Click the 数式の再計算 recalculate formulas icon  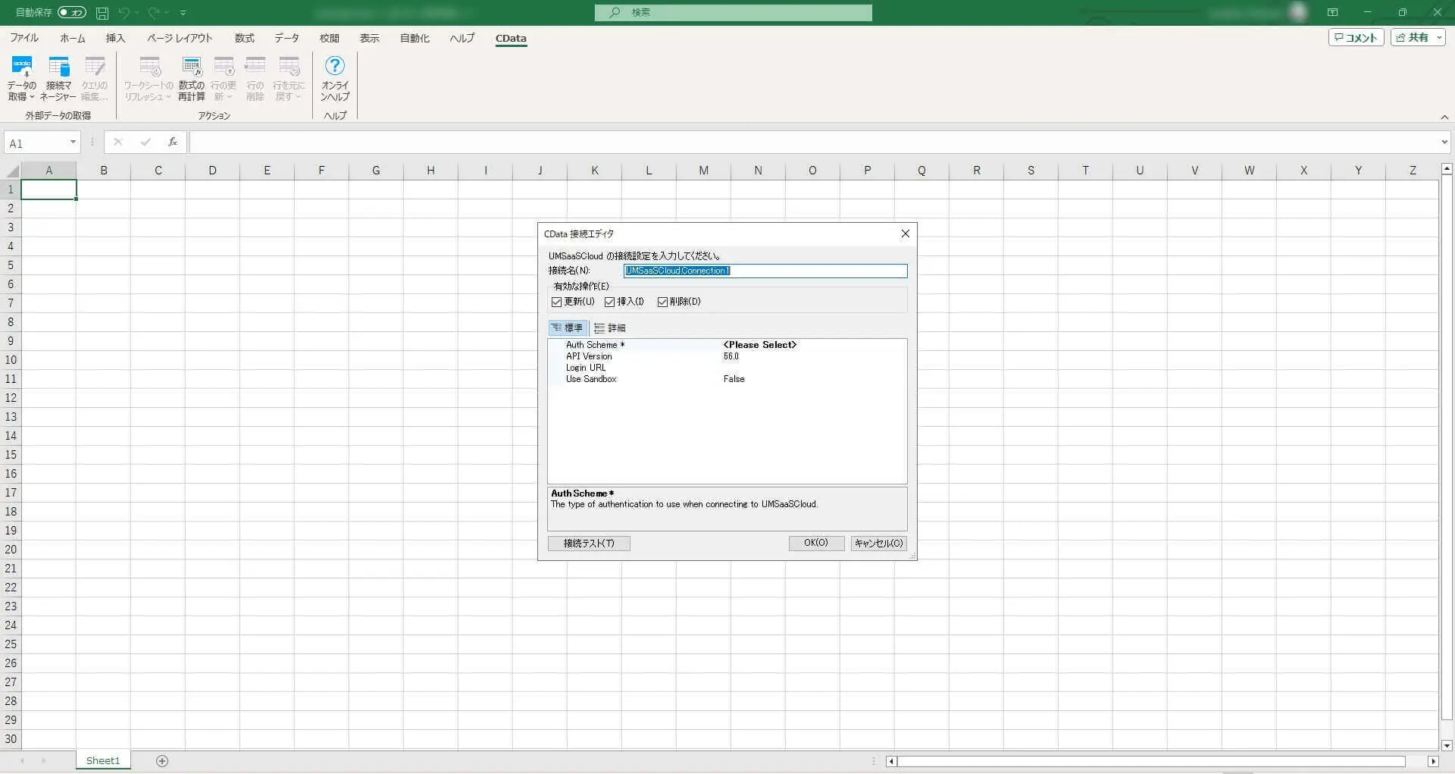[192, 68]
